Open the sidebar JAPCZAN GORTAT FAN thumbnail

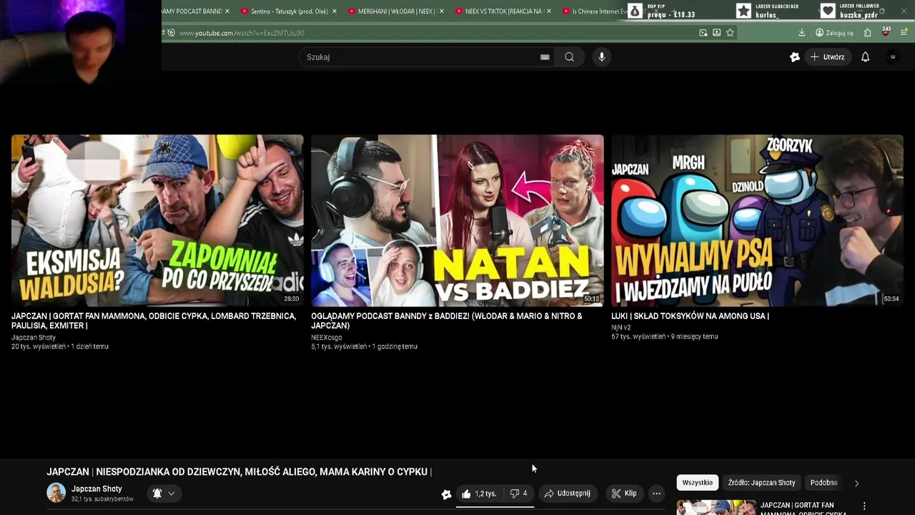tap(716, 507)
